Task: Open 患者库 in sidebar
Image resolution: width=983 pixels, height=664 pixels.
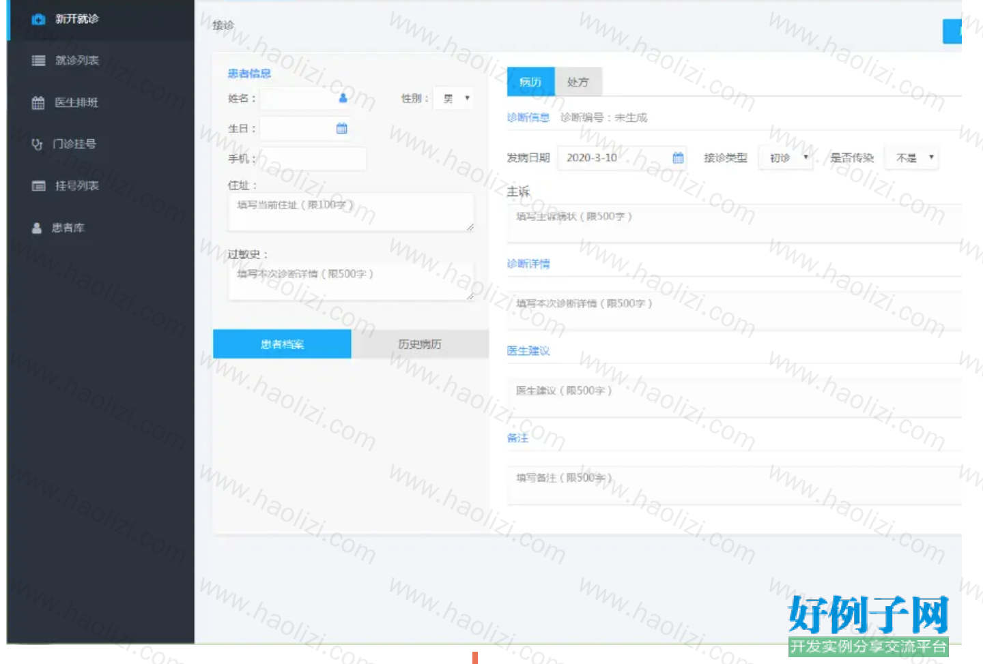Action: (100, 228)
